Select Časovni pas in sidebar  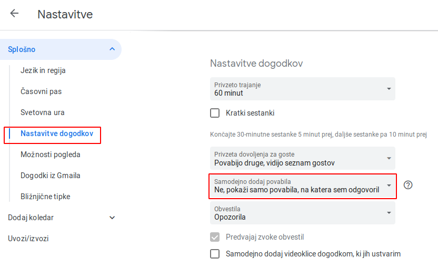(x=41, y=91)
